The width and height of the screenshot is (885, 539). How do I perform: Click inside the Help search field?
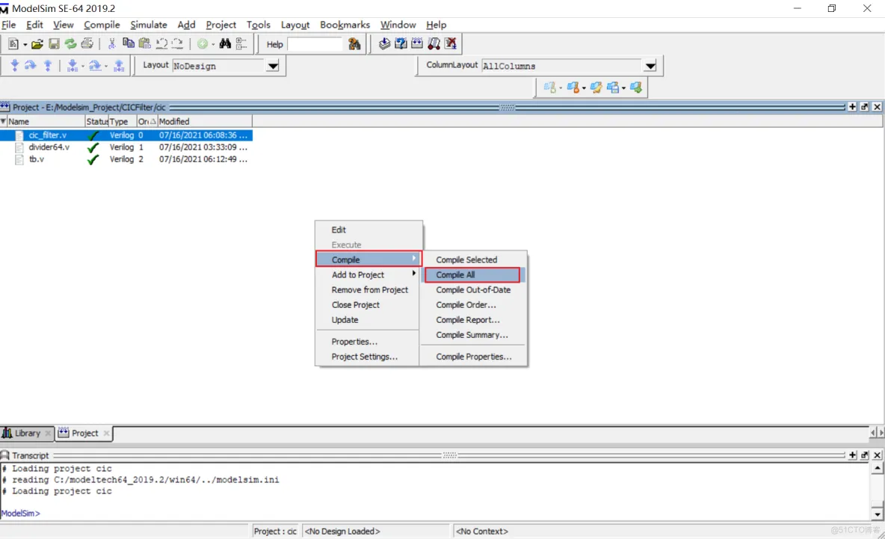tap(315, 44)
